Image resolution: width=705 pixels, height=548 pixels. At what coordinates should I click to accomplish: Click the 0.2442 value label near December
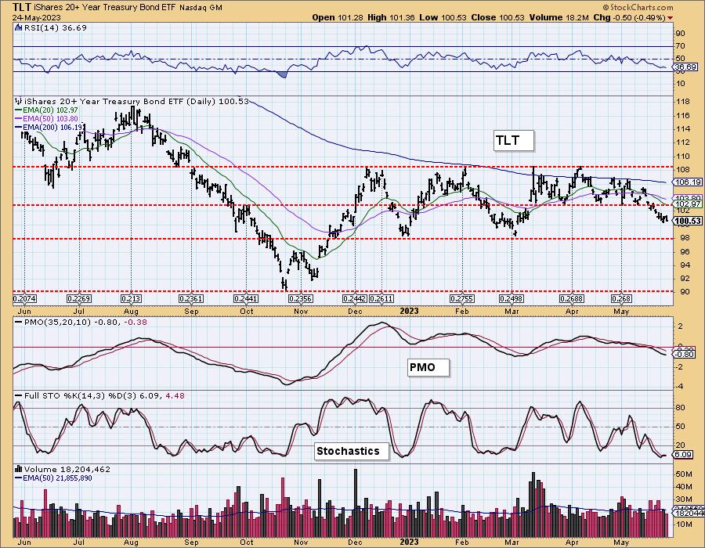355,299
